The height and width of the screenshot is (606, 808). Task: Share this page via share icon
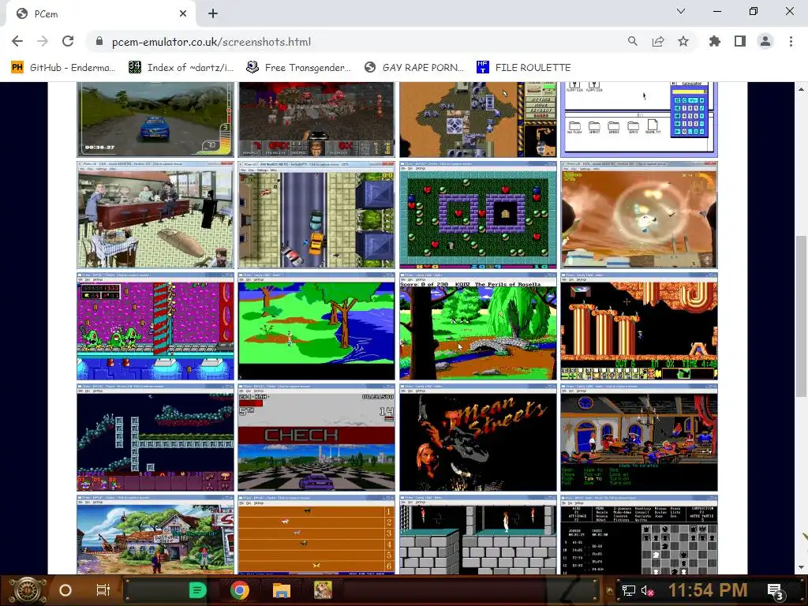tap(658, 42)
